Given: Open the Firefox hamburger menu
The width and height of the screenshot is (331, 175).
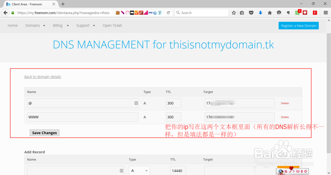Looking at the screenshot, I should pyautogui.click(x=326, y=13).
